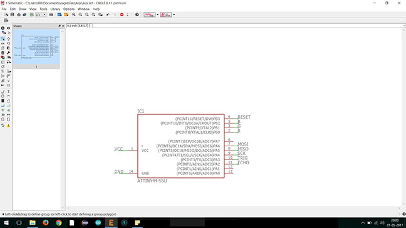Viewport: 406px width, 228px height.
Task: Select the zoom-to-selection magnifier icon
Action: tap(100, 15)
